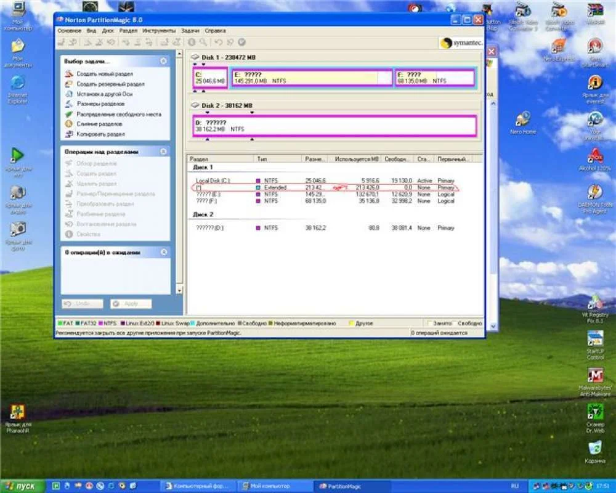Click the Свойства operation icon
The height and width of the screenshot is (493, 616).
[69, 234]
